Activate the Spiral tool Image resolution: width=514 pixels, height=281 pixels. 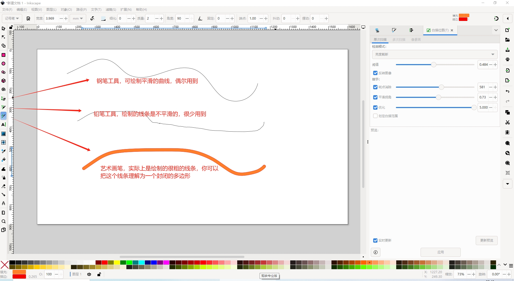click(x=3, y=90)
